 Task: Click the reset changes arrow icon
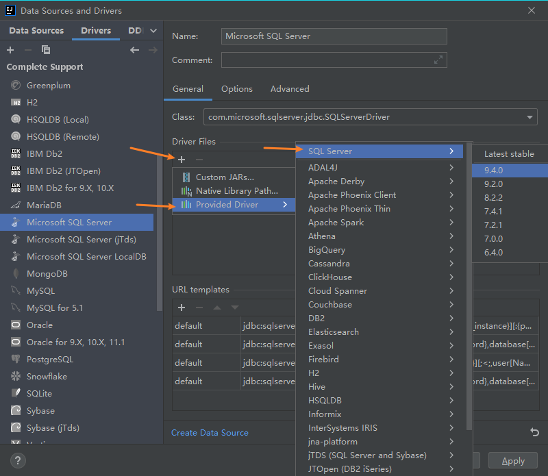click(534, 432)
